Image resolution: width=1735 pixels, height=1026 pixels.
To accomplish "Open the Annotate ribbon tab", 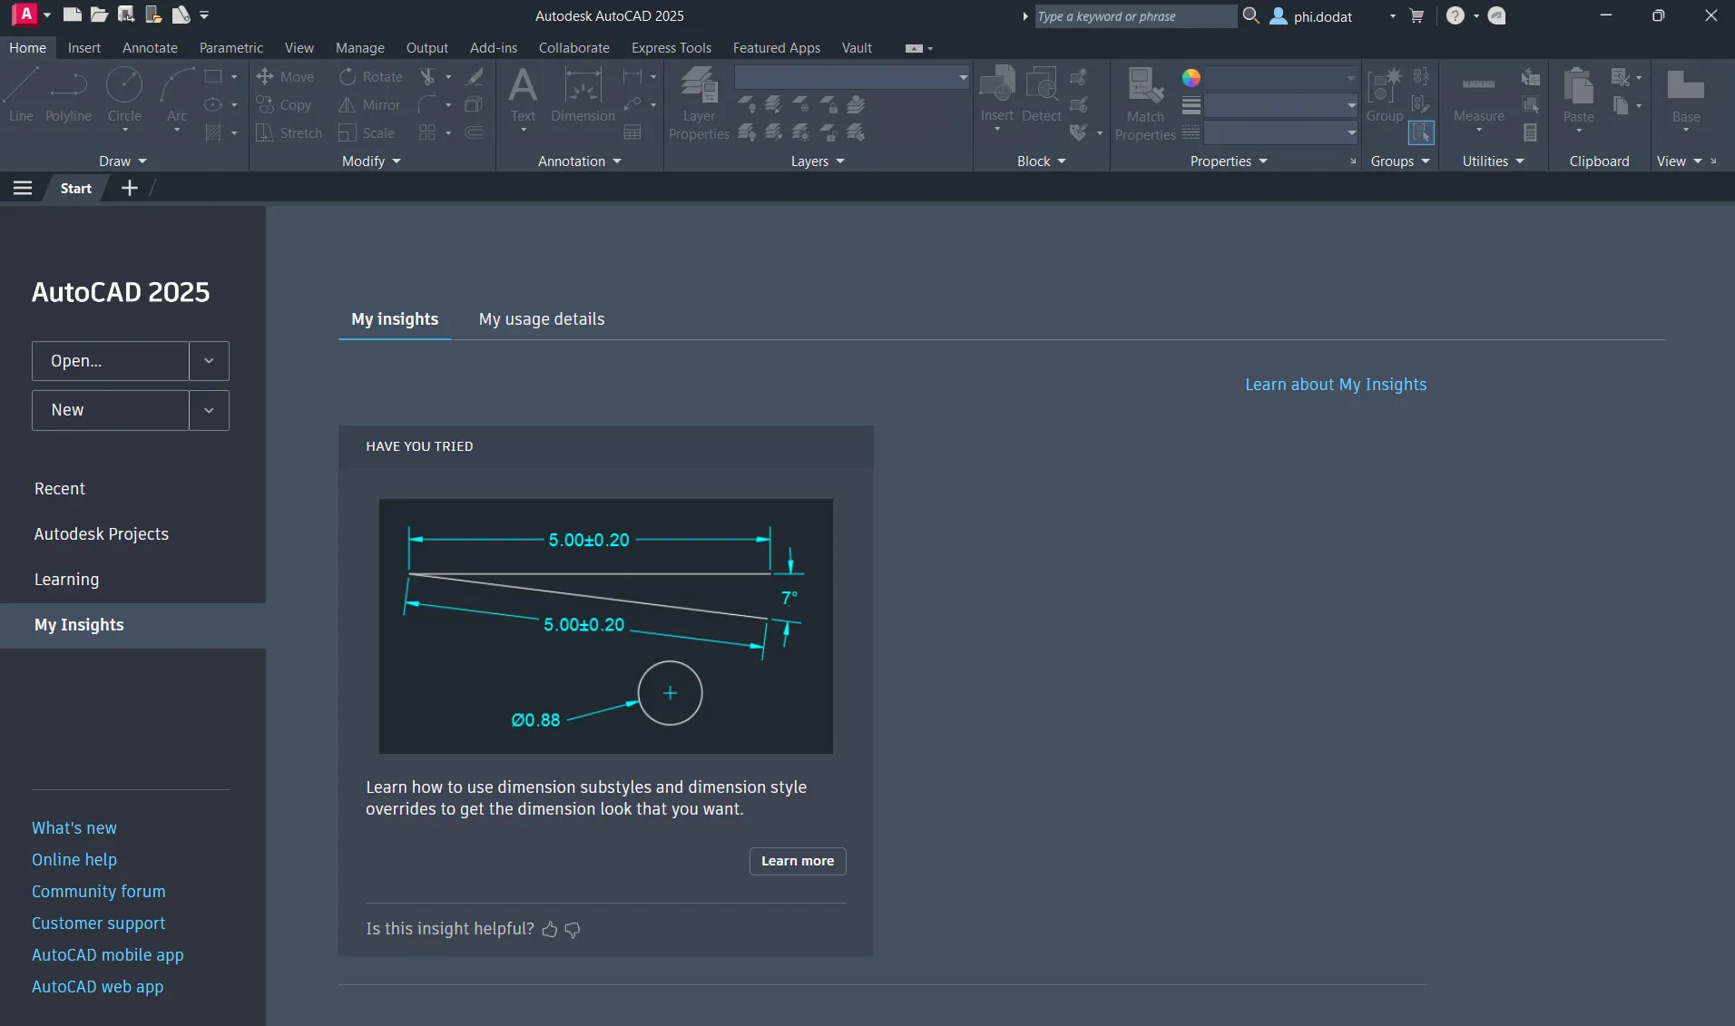I will (x=149, y=47).
